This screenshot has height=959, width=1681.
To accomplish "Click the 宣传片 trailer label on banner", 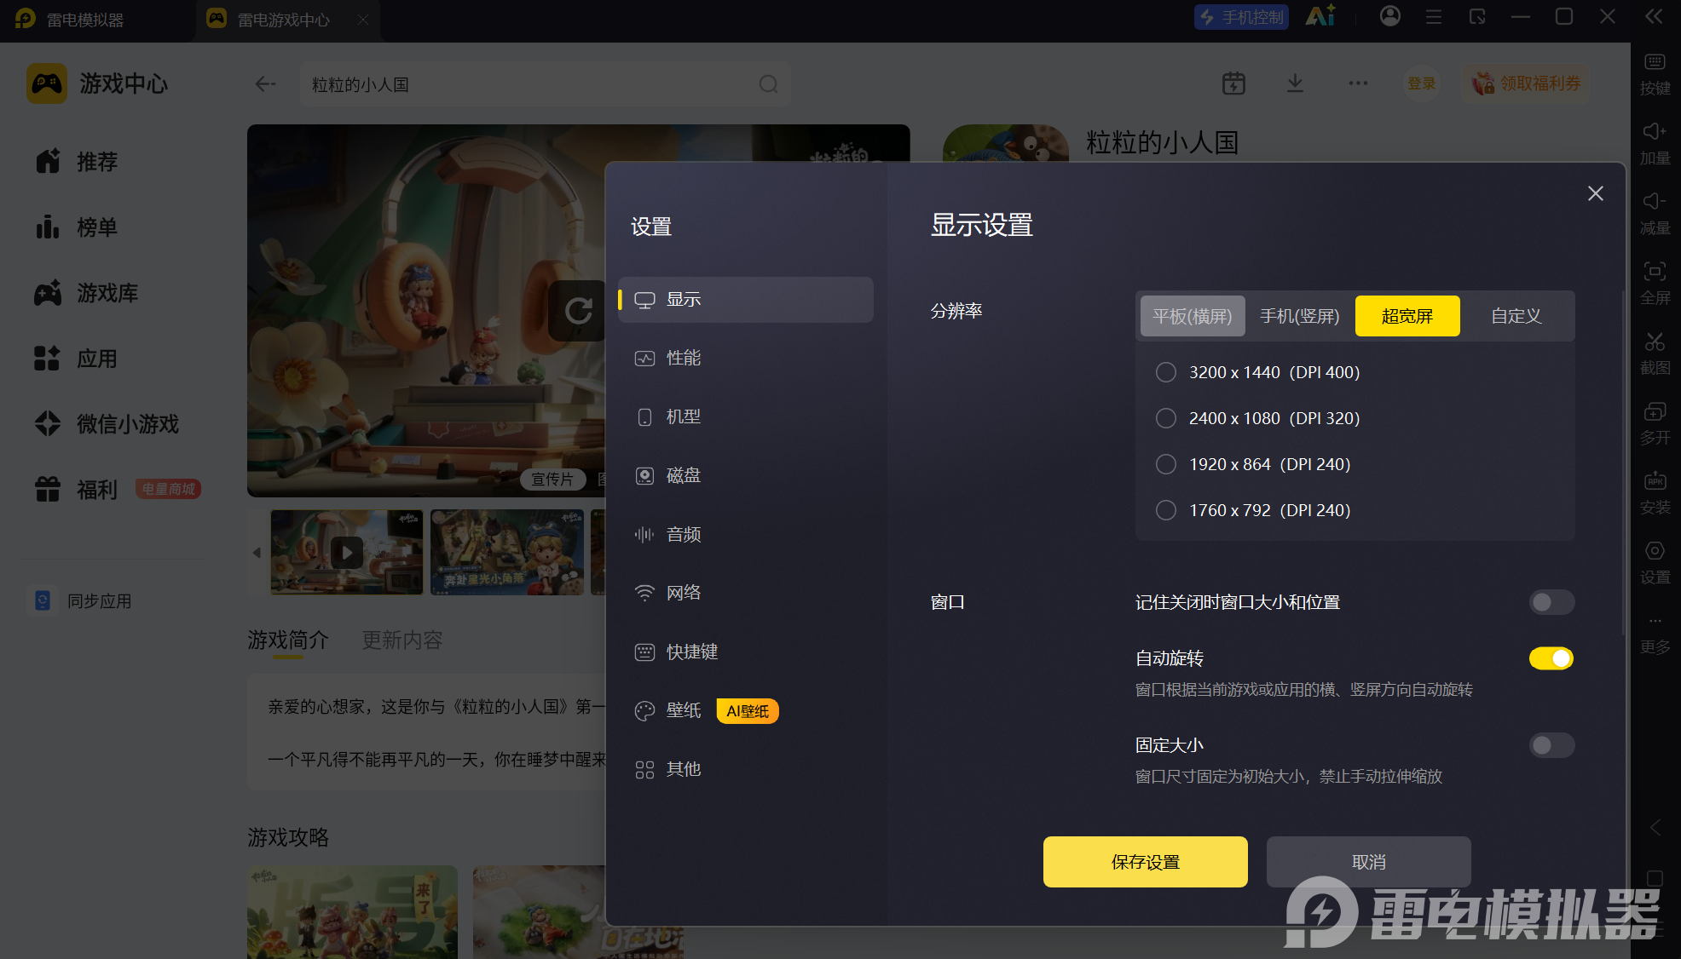I will 552,479.
